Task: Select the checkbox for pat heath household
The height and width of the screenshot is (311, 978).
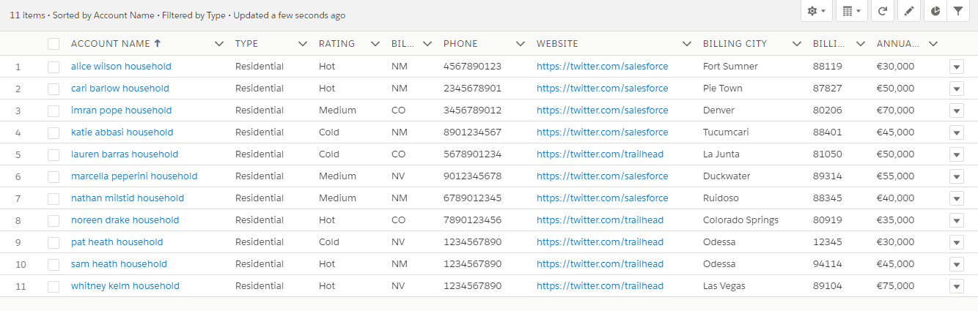Action: point(54,242)
